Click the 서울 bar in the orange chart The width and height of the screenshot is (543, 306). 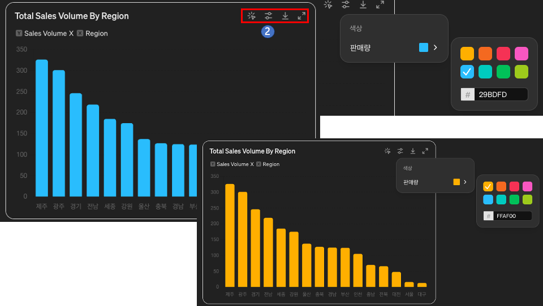pyautogui.click(x=409, y=284)
